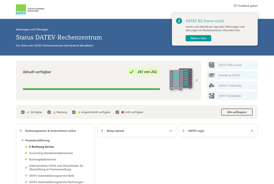This screenshot has height=184, width=274.
Task: Click the left arrow beside the server illustration
Action: [197, 80]
